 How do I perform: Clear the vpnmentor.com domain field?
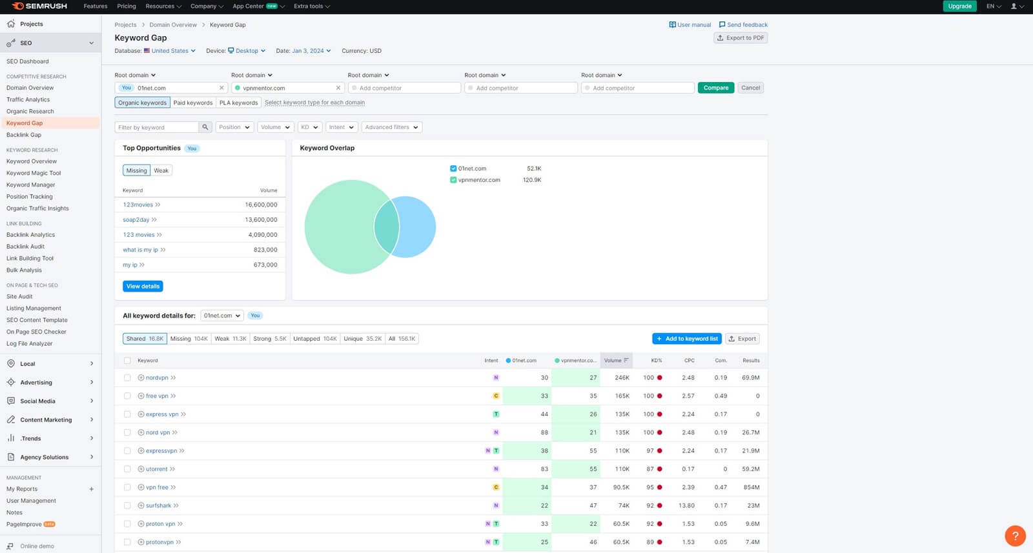click(338, 88)
